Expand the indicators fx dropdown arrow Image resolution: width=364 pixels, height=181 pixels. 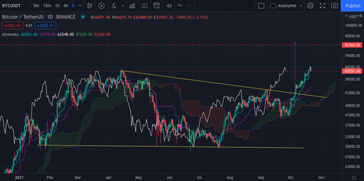pos(123,6)
